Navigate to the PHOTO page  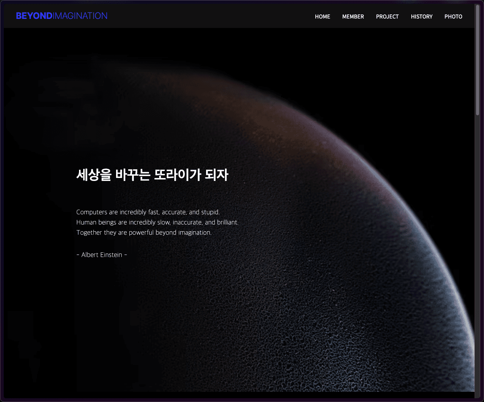coord(453,17)
